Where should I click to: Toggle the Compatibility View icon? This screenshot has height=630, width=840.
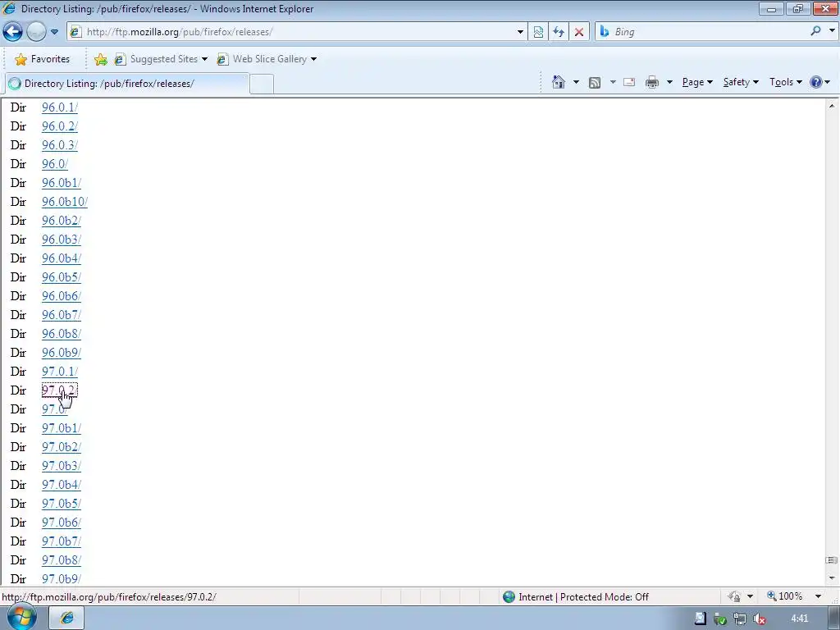[538, 32]
